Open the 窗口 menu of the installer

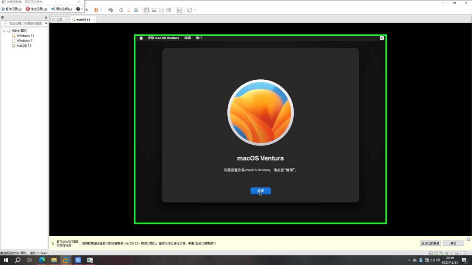[x=199, y=38]
